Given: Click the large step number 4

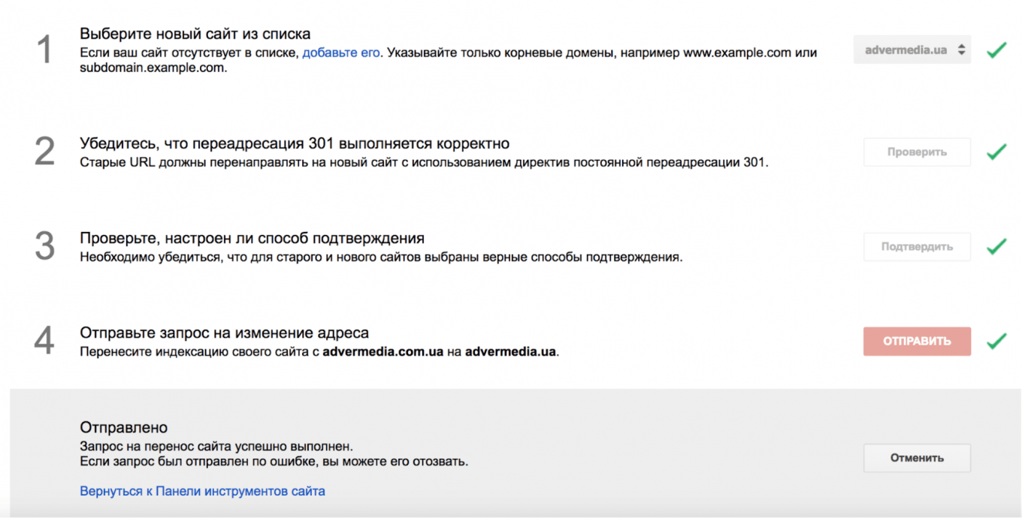Looking at the screenshot, I should [45, 341].
